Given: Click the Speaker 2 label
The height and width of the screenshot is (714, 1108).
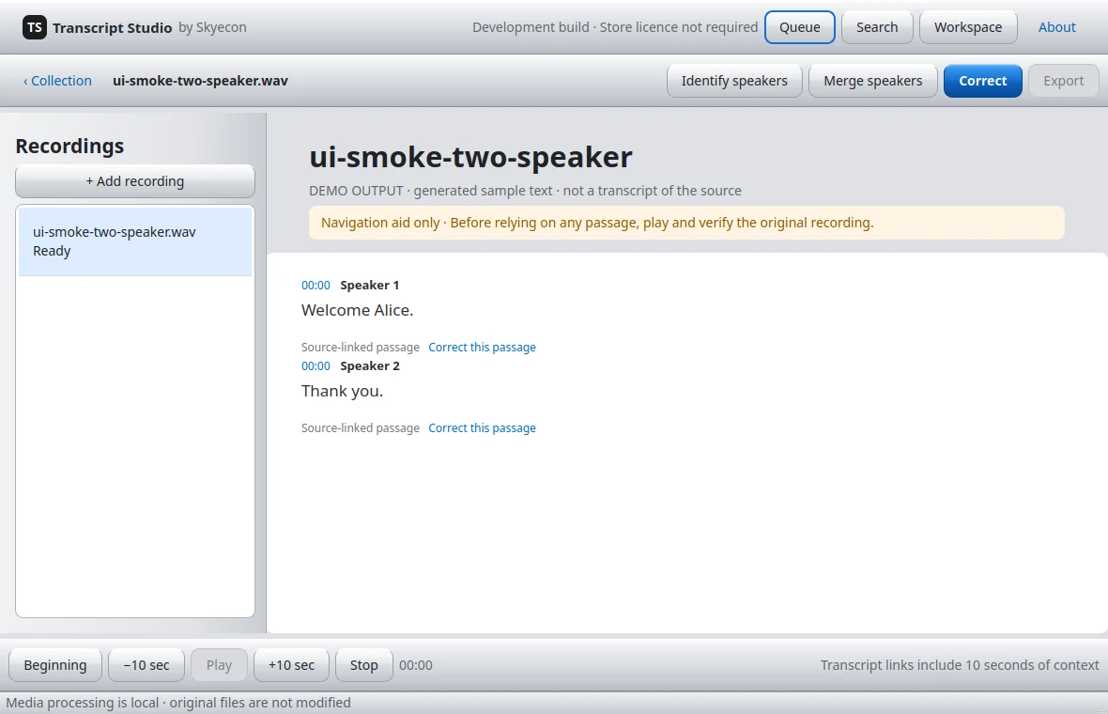Looking at the screenshot, I should pyautogui.click(x=370, y=366).
